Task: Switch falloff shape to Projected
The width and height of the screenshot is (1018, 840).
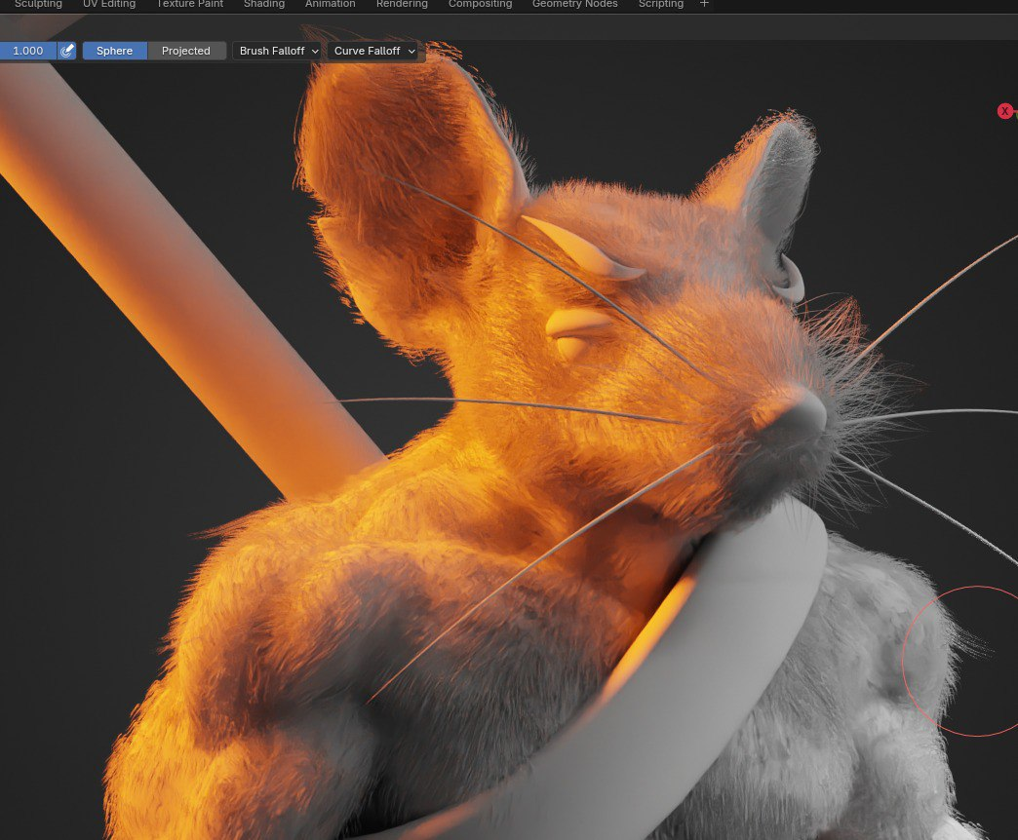Action: pyautogui.click(x=186, y=51)
